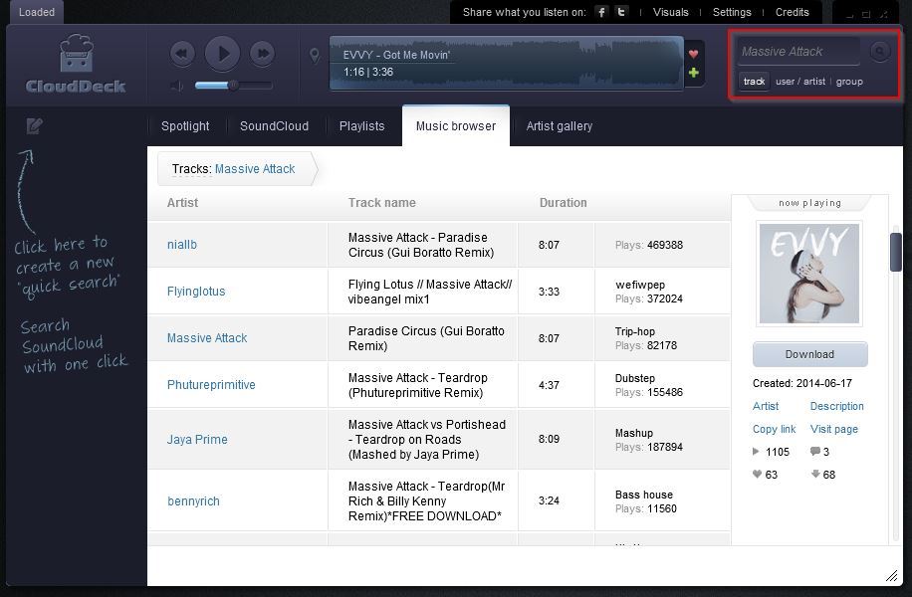Click the 'Mashup' genre tag
This screenshot has height=597, width=912.
tap(634, 433)
